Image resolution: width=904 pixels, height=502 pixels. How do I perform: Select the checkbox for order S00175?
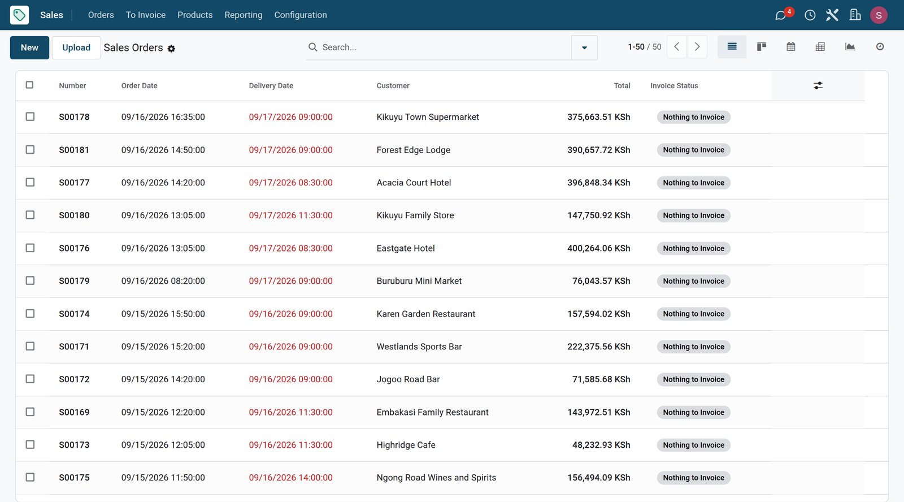coord(30,477)
